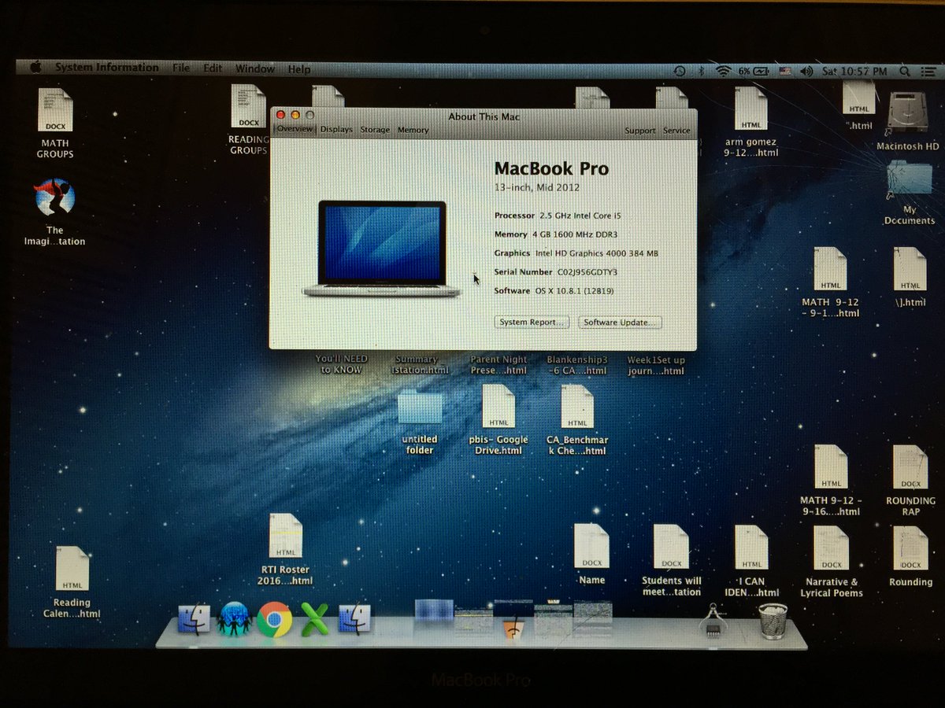The width and height of the screenshot is (945, 708).
Task: Click the System Report... button
Action: [x=532, y=323]
